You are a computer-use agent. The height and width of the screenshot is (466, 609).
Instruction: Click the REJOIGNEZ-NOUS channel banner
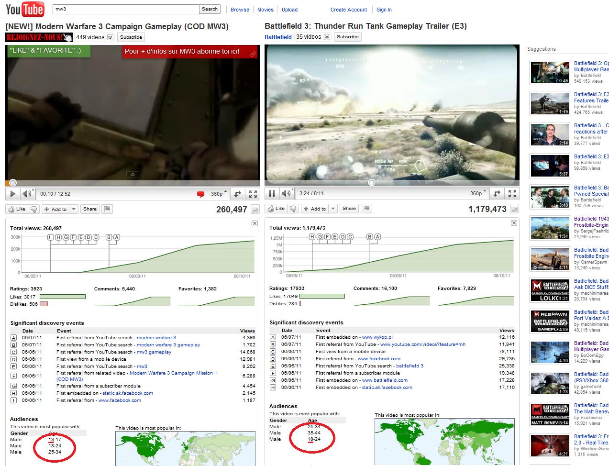tap(39, 37)
